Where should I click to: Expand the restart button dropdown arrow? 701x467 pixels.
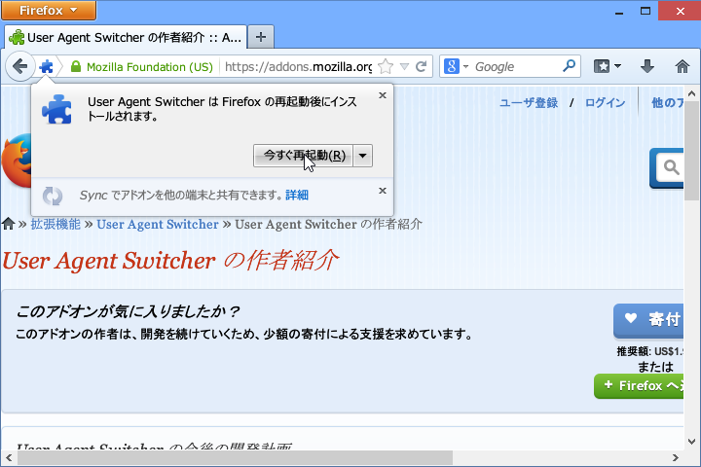(x=362, y=156)
